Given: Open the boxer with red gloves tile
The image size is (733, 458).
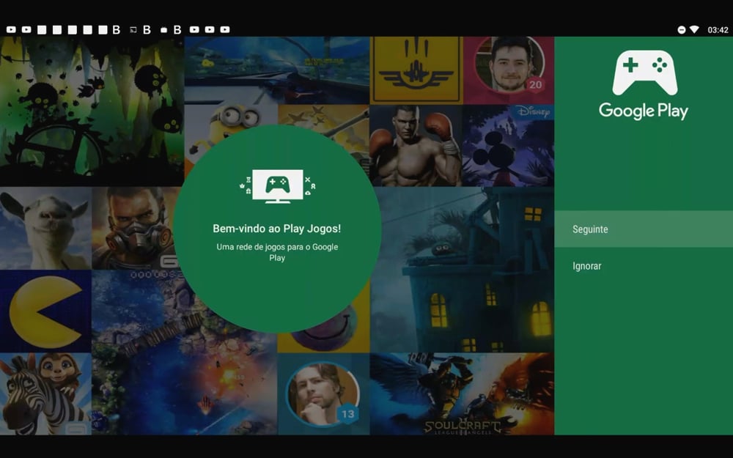Looking at the screenshot, I should [x=416, y=145].
